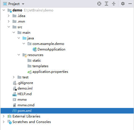Select the demo.iml file
The image size is (134, 130).
25,88
